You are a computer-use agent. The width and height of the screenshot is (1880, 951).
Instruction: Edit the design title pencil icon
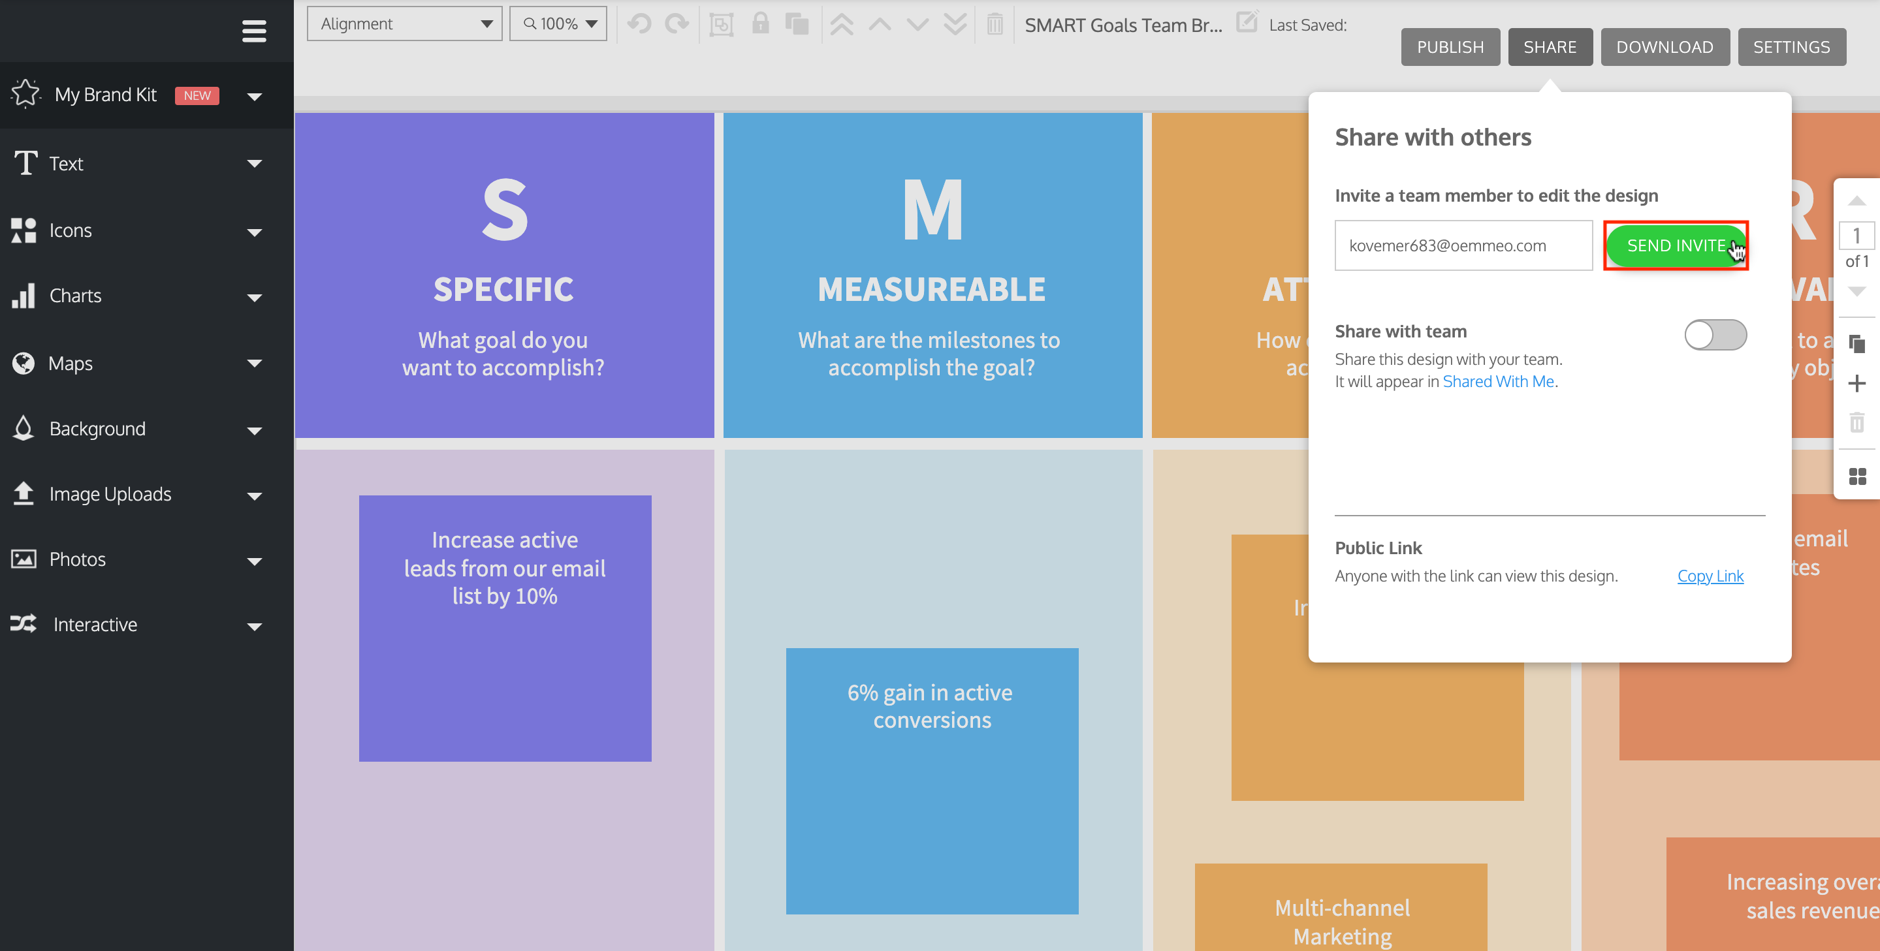(x=1247, y=22)
